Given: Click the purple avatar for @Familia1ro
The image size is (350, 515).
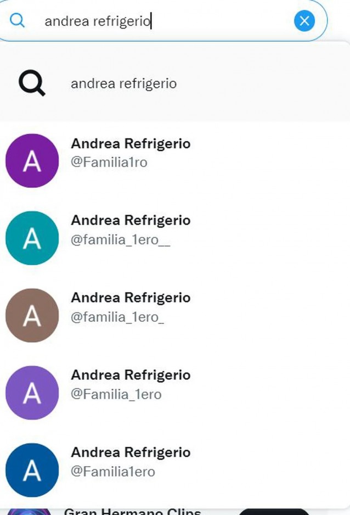Looking at the screenshot, I should point(32,161).
